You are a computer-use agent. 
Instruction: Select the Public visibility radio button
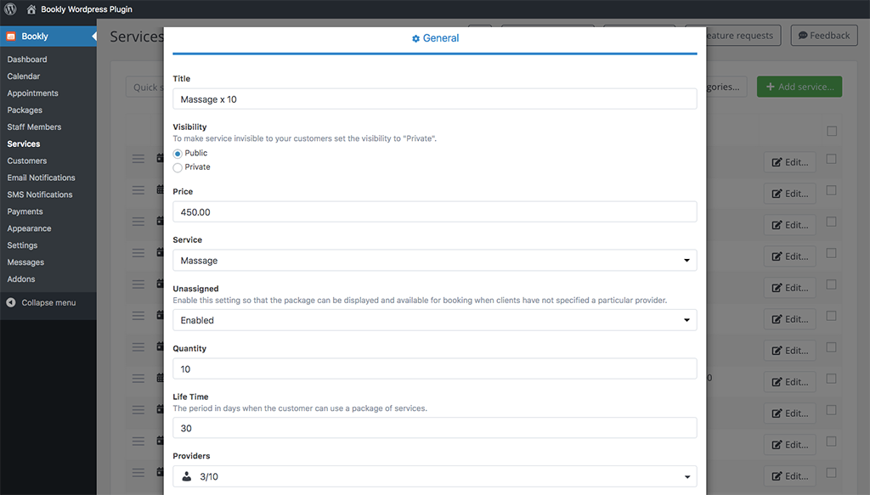pyautogui.click(x=178, y=154)
